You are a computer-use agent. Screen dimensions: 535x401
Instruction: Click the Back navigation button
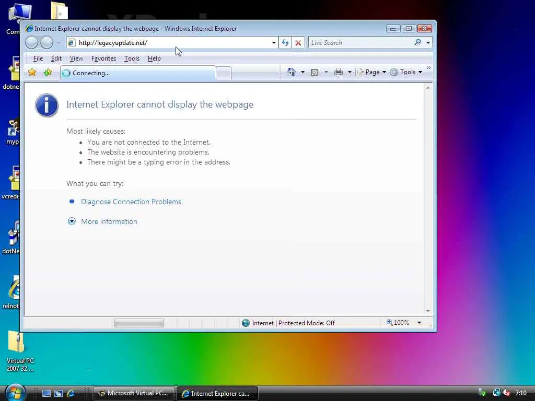(31, 43)
